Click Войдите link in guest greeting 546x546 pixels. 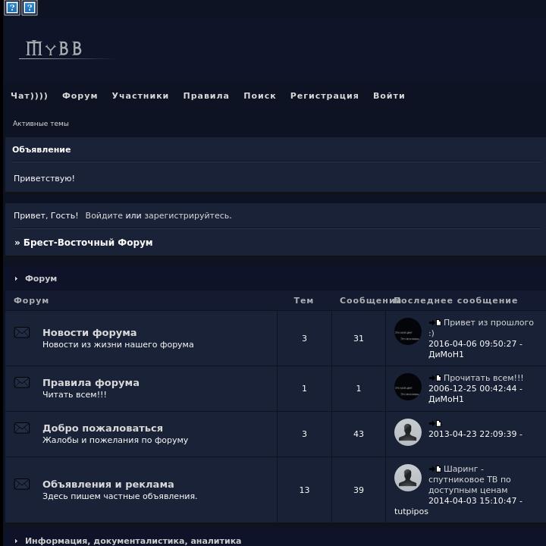(x=104, y=215)
